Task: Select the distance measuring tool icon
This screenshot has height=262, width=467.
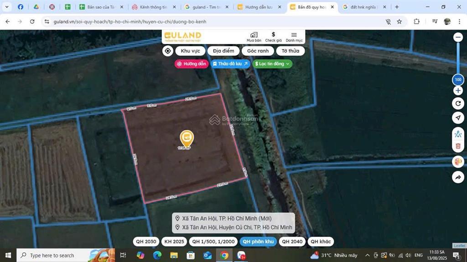Action: pos(458,134)
